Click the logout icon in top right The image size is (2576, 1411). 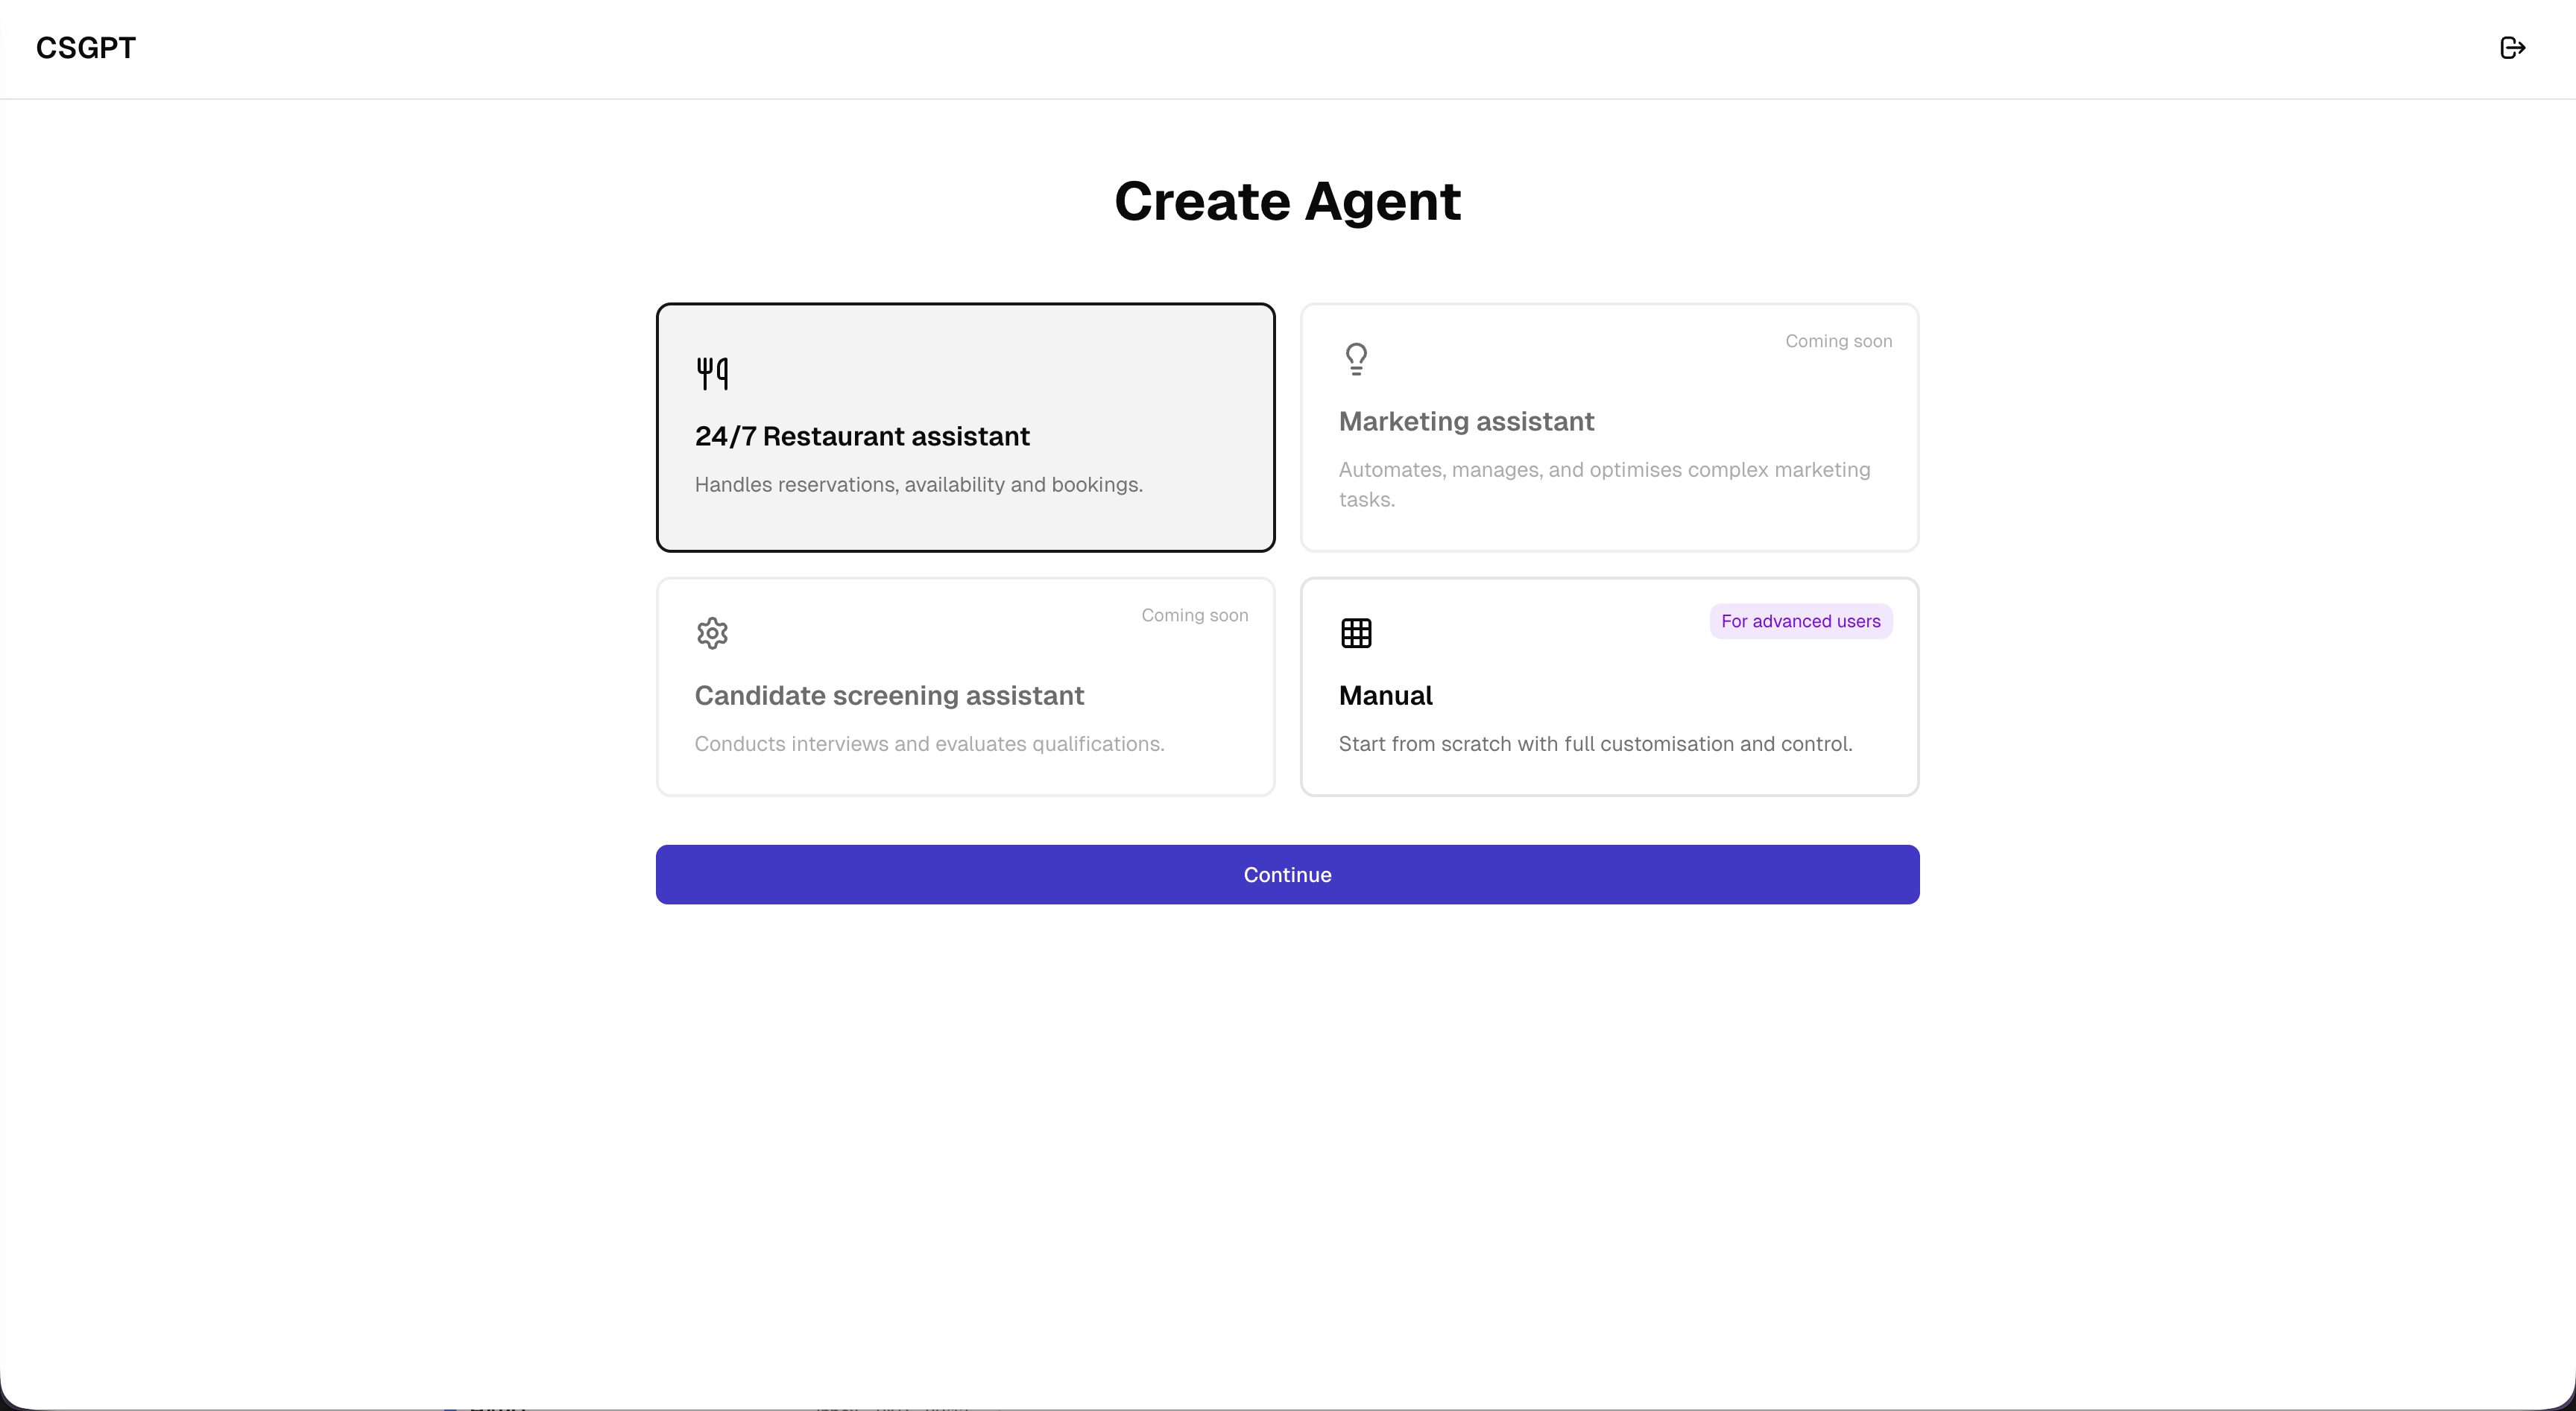tap(2513, 47)
